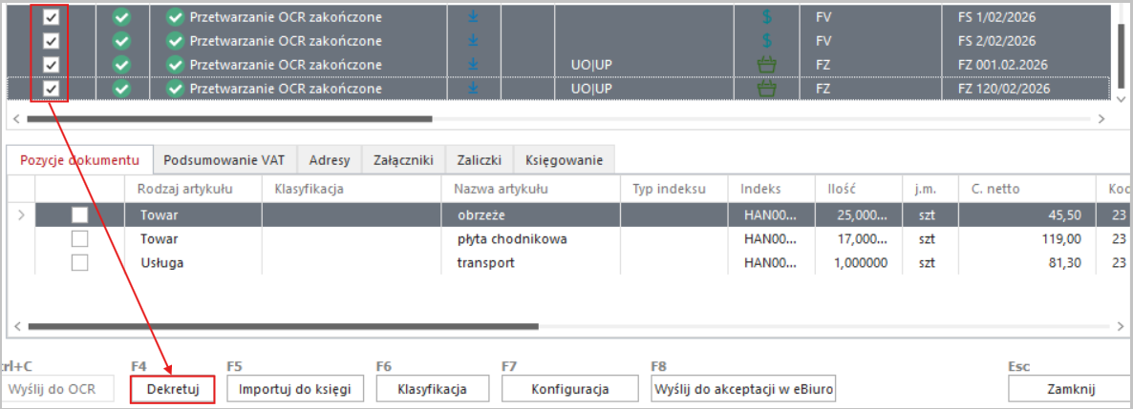Click document number FS 1/02/2026
Viewport: 1133px width, 409px height.
pyautogui.click(x=996, y=16)
